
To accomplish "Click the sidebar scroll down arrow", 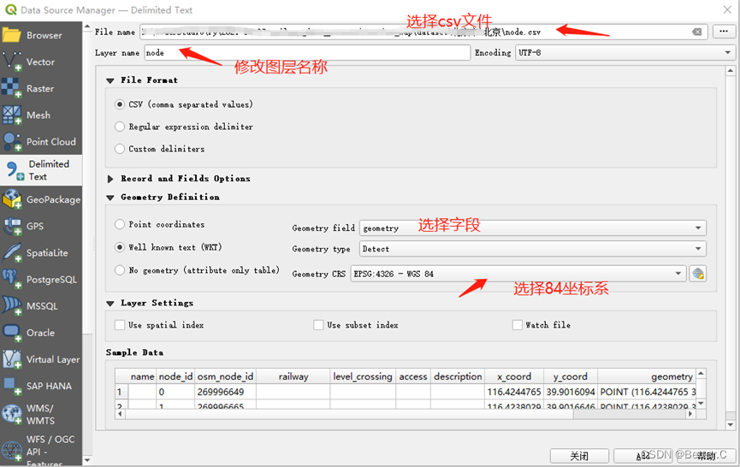I will tap(87, 460).
